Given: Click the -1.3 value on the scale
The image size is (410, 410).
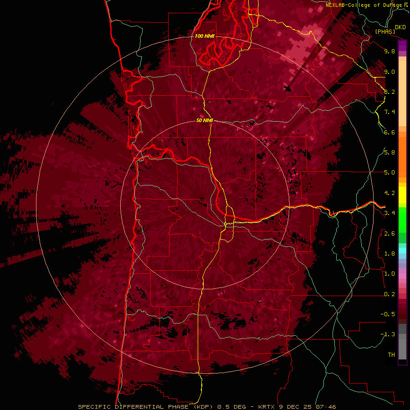Looking at the screenshot, I should (388, 334).
